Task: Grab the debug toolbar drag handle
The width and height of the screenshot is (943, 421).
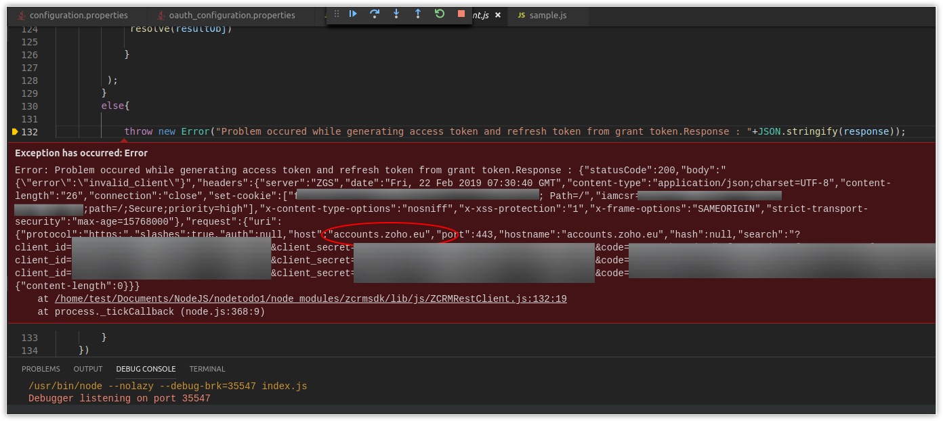Action: tap(337, 14)
